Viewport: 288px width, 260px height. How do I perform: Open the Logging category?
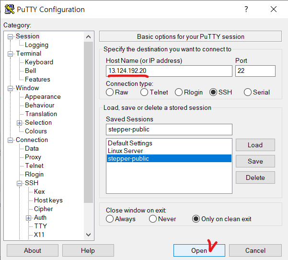36,45
